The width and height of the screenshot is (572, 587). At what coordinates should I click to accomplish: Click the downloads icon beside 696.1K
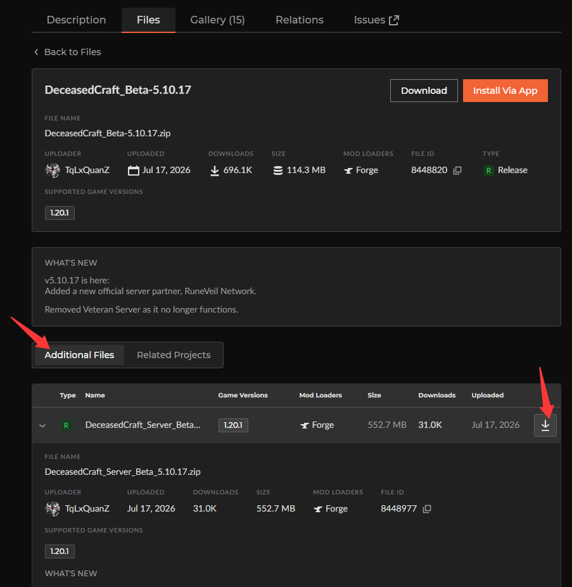[x=214, y=171]
